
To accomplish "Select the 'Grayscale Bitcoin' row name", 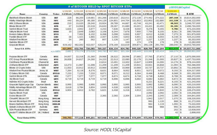I will click(17, 45).
